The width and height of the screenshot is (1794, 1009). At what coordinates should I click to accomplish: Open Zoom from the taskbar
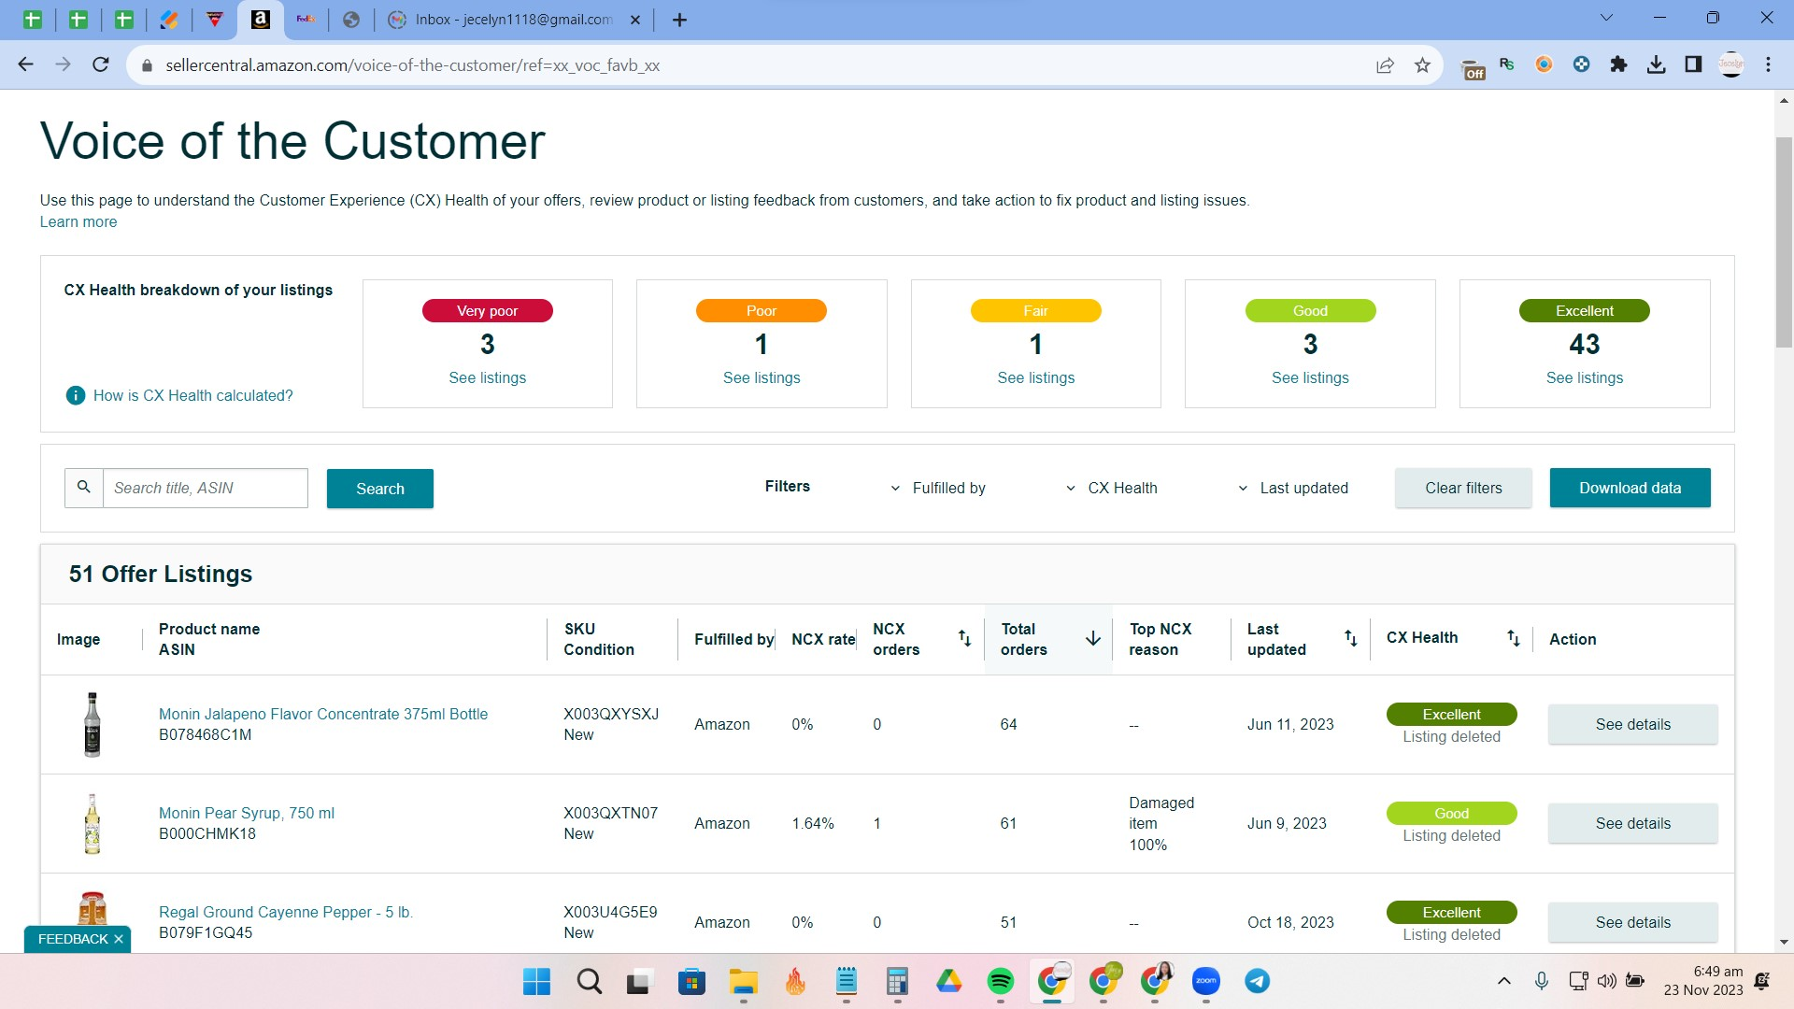[1205, 981]
